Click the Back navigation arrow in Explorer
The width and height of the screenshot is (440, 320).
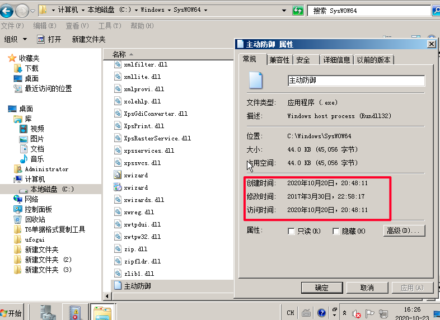tap(7, 11)
